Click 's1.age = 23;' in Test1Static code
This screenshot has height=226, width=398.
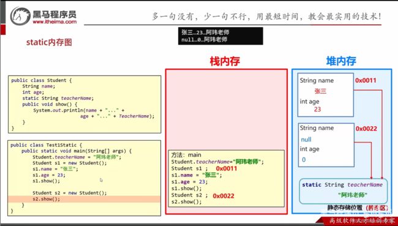tap(49, 175)
